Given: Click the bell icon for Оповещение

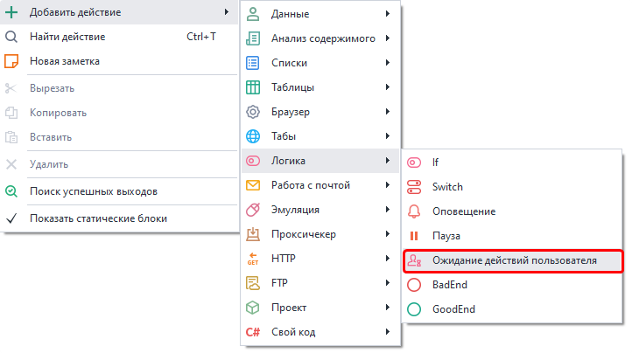Looking at the screenshot, I should coord(415,211).
